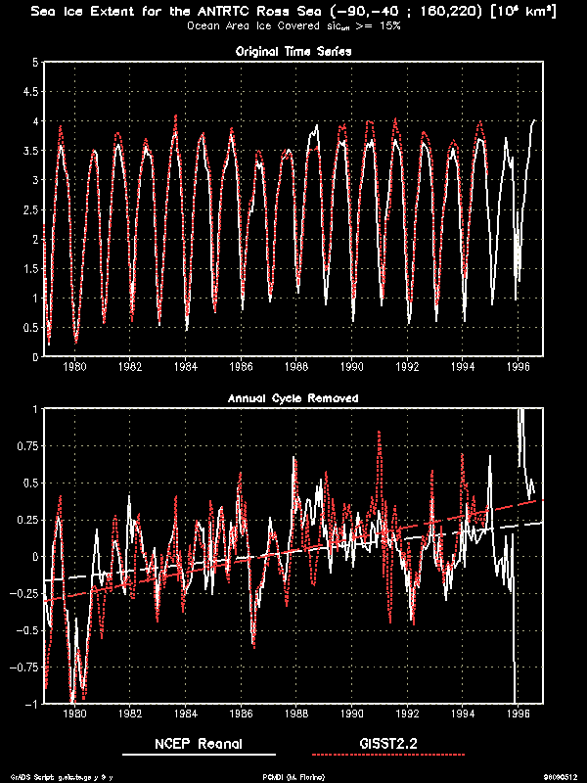Select the red dotted GISST2.2 legend line

pos(387,756)
